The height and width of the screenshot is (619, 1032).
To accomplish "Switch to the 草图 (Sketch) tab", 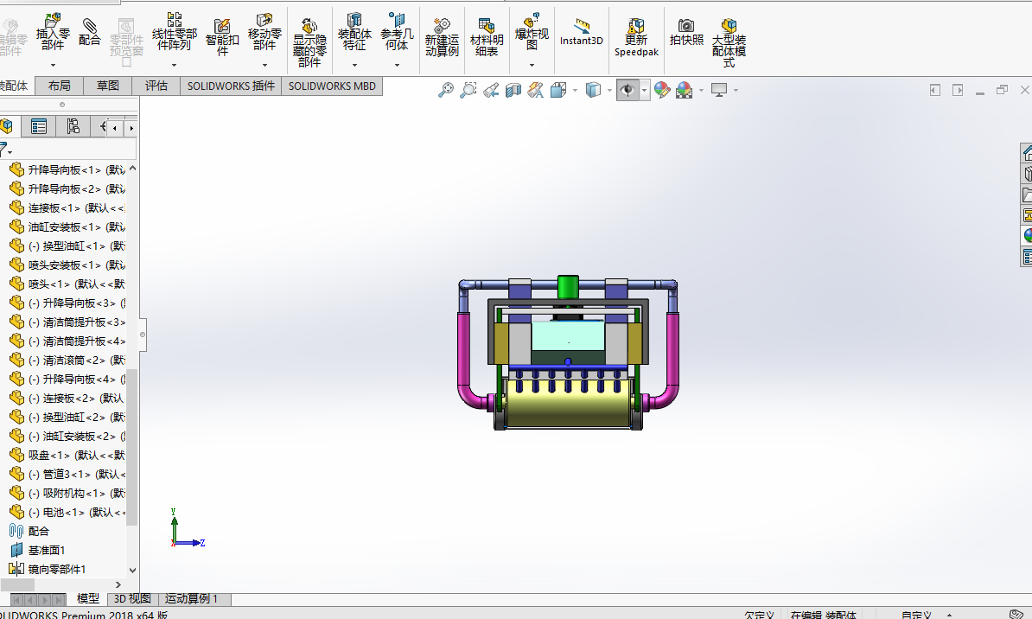I will (x=108, y=86).
